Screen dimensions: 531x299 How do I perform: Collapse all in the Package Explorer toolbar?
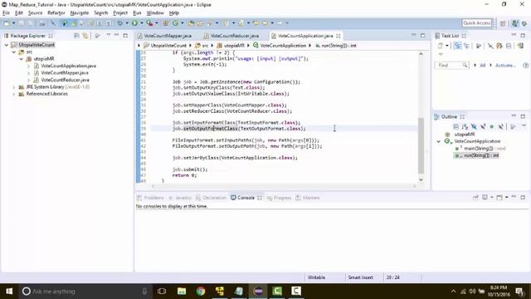(x=76, y=36)
